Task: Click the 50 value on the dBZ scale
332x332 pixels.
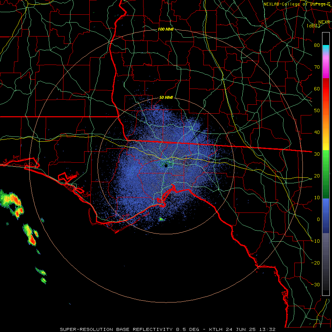Action: click(x=317, y=111)
